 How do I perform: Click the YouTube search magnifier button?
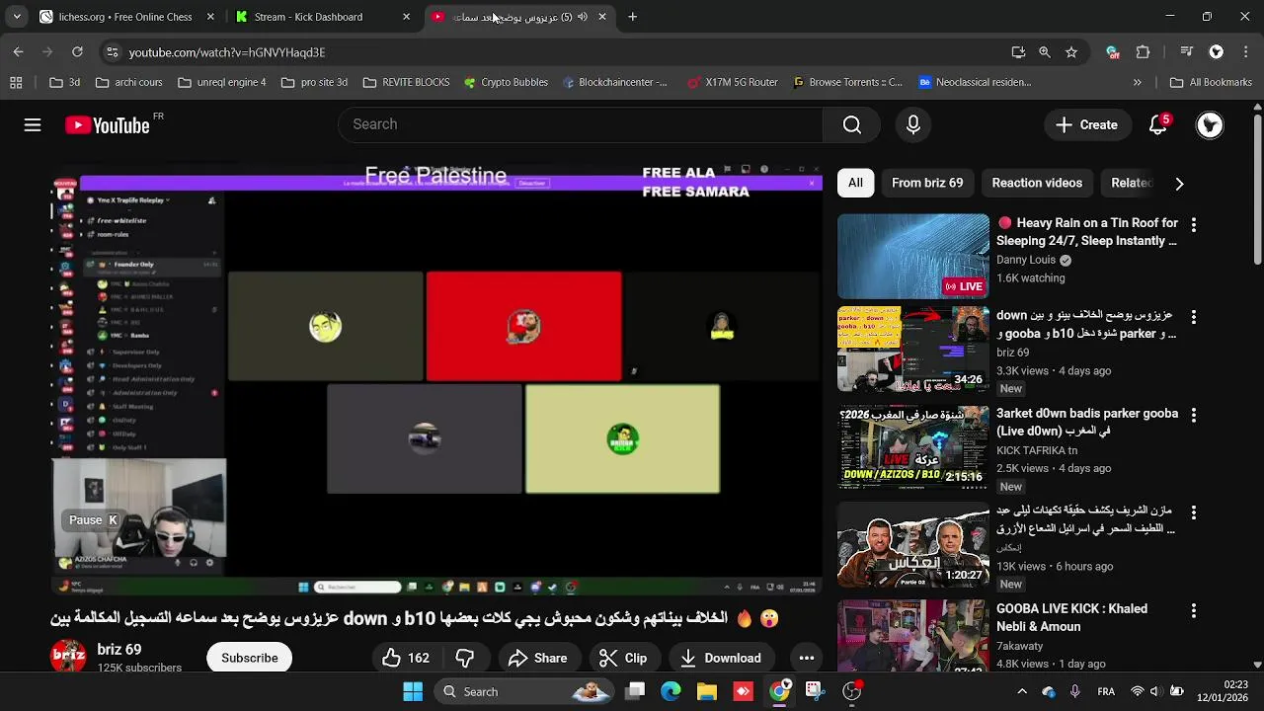point(852,124)
